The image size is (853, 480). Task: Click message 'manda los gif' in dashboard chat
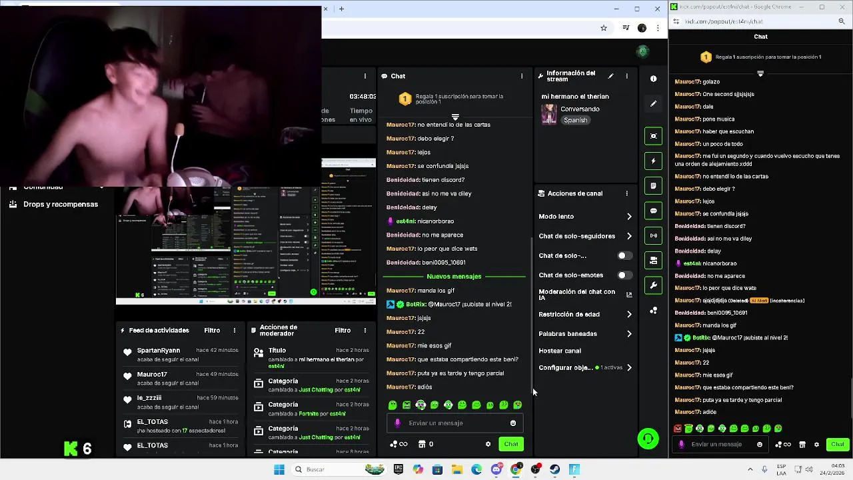(x=436, y=291)
